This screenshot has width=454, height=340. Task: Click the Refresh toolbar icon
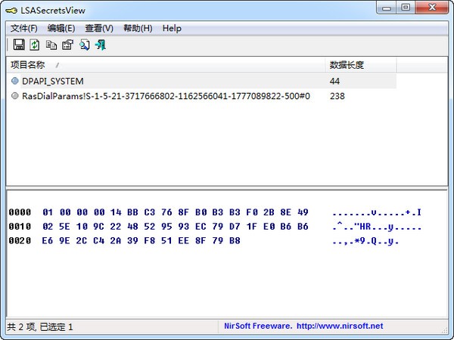click(34, 45)
